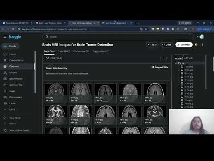Click the Ask Gemini button
This screenshot has width=214, height=161.
click(x=185, y=23)
